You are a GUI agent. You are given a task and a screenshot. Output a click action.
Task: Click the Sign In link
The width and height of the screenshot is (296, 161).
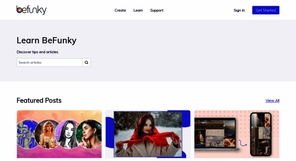tap(239, 10)
